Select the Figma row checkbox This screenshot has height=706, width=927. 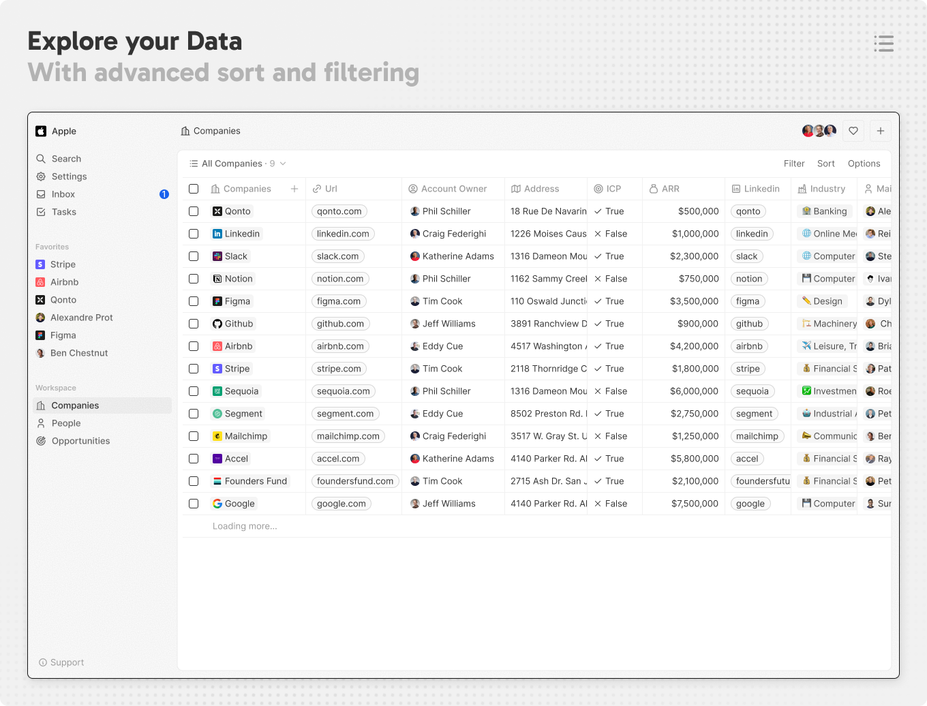[x=194, y=301]
